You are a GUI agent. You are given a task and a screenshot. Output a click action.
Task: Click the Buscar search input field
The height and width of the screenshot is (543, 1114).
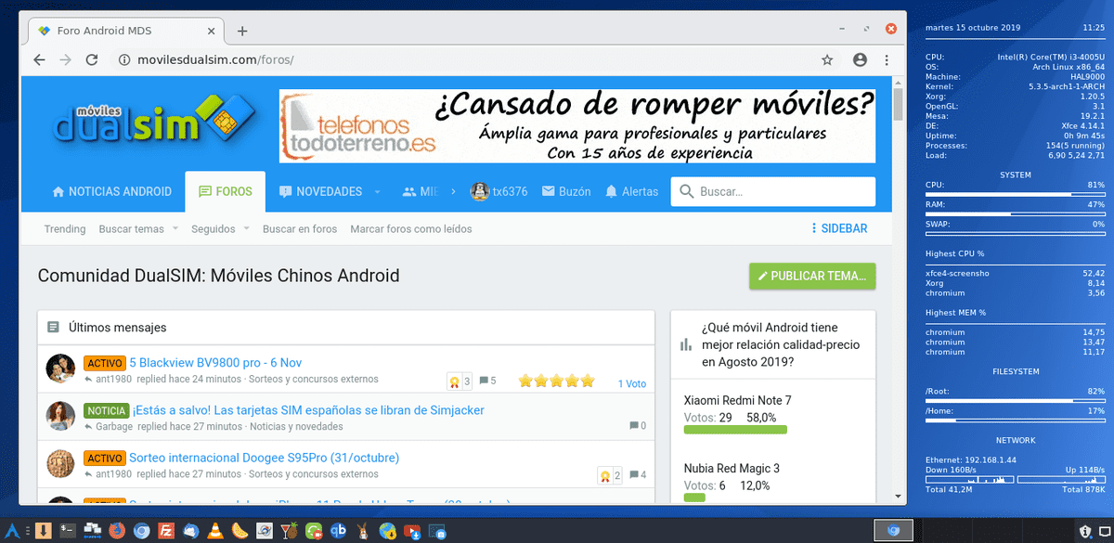773,191
